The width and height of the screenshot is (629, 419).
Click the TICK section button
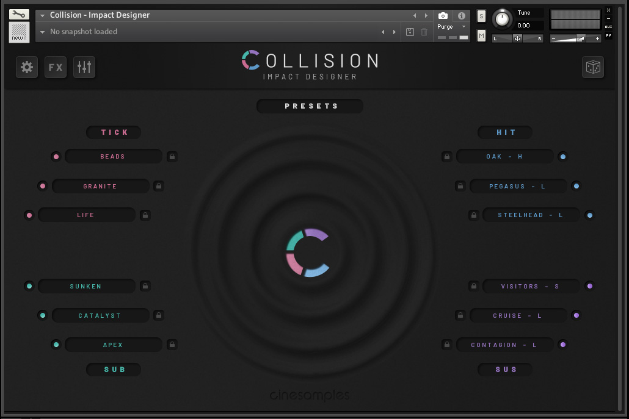tap(114, 132)
